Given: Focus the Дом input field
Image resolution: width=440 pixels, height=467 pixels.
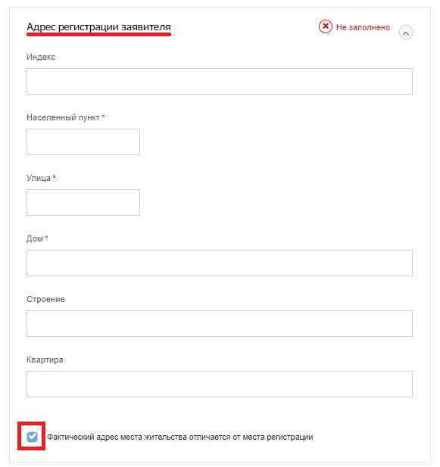Looking at the screenshot, I should pos(220,263).
